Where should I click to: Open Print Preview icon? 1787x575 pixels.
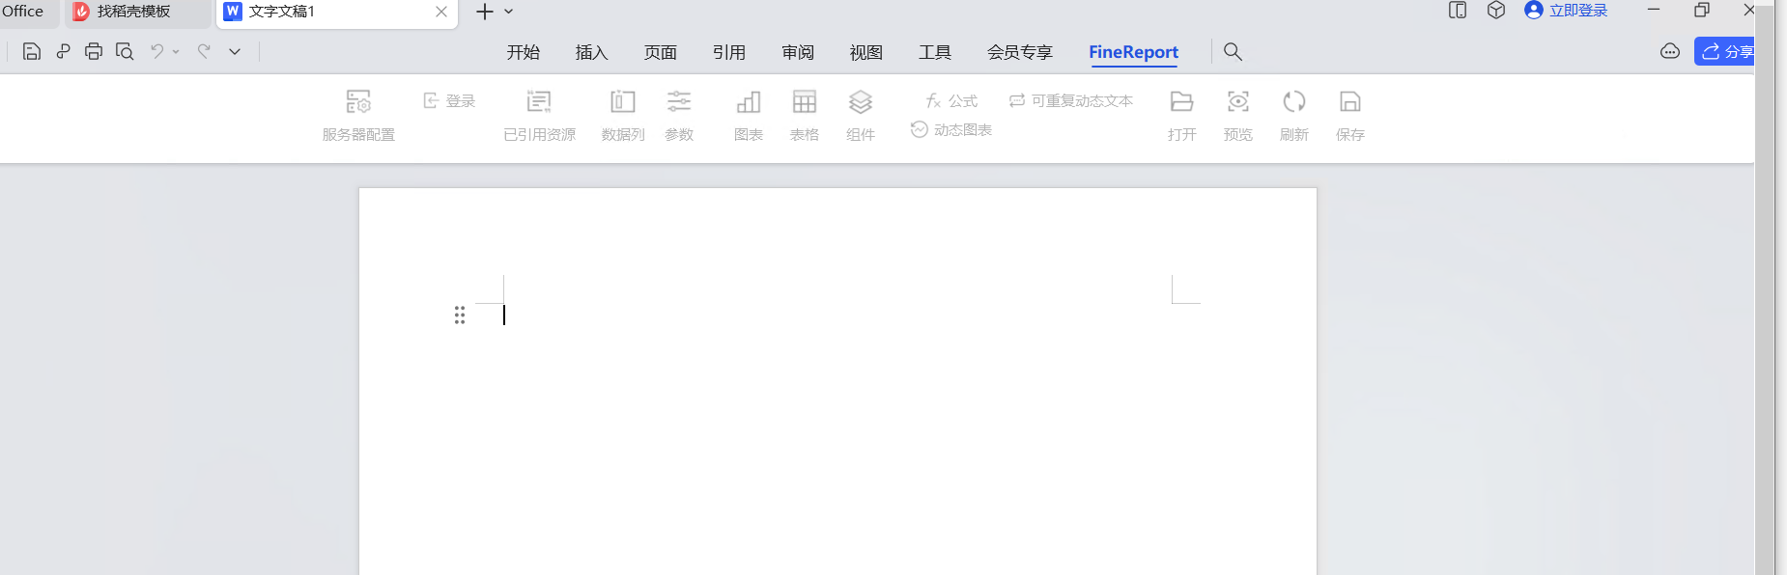pyautogui.click(x=125, y=52)
